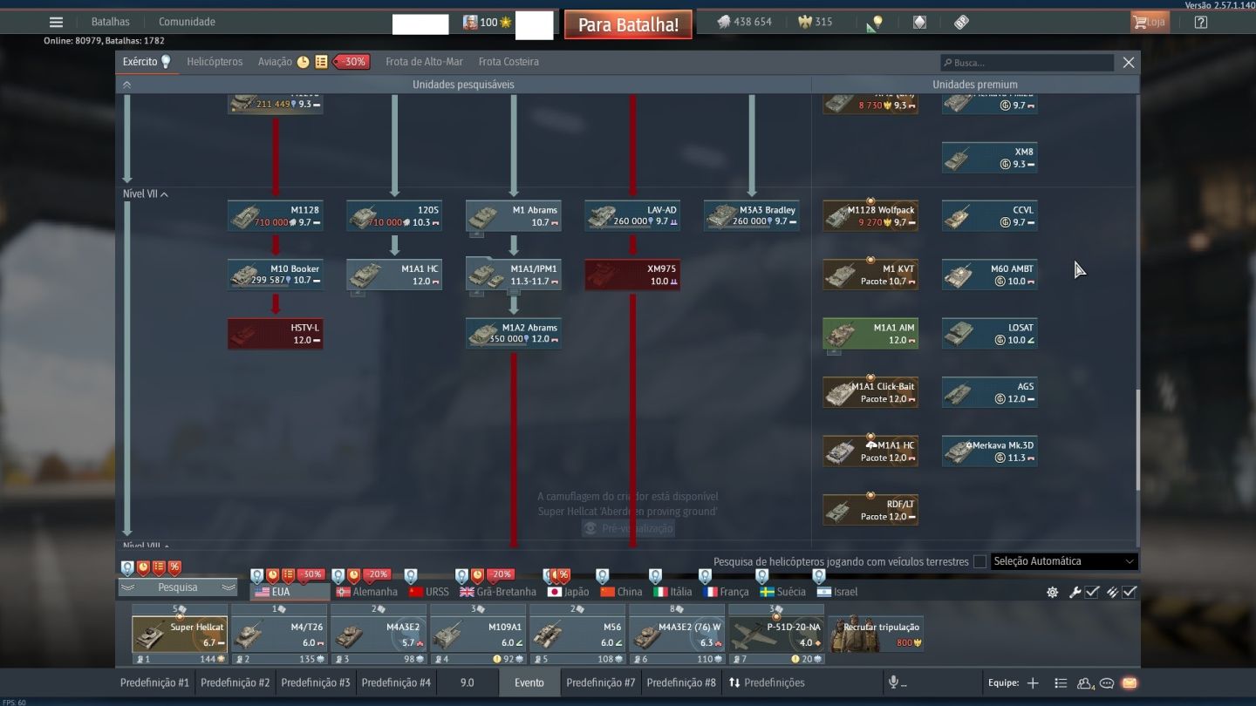The image size is (1256, 706).
Task: Click the microphone voice chat icon
Action: click(893, 682)
